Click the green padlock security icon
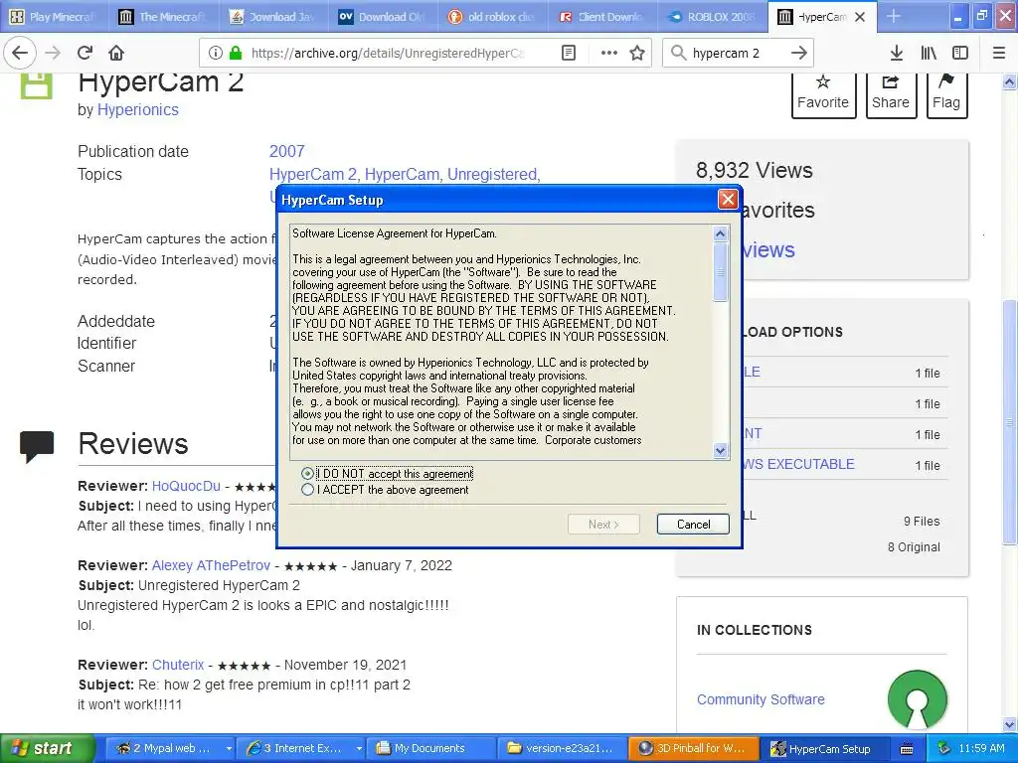Viewport: 1018px width, 763px height. (x=236, y=53)
